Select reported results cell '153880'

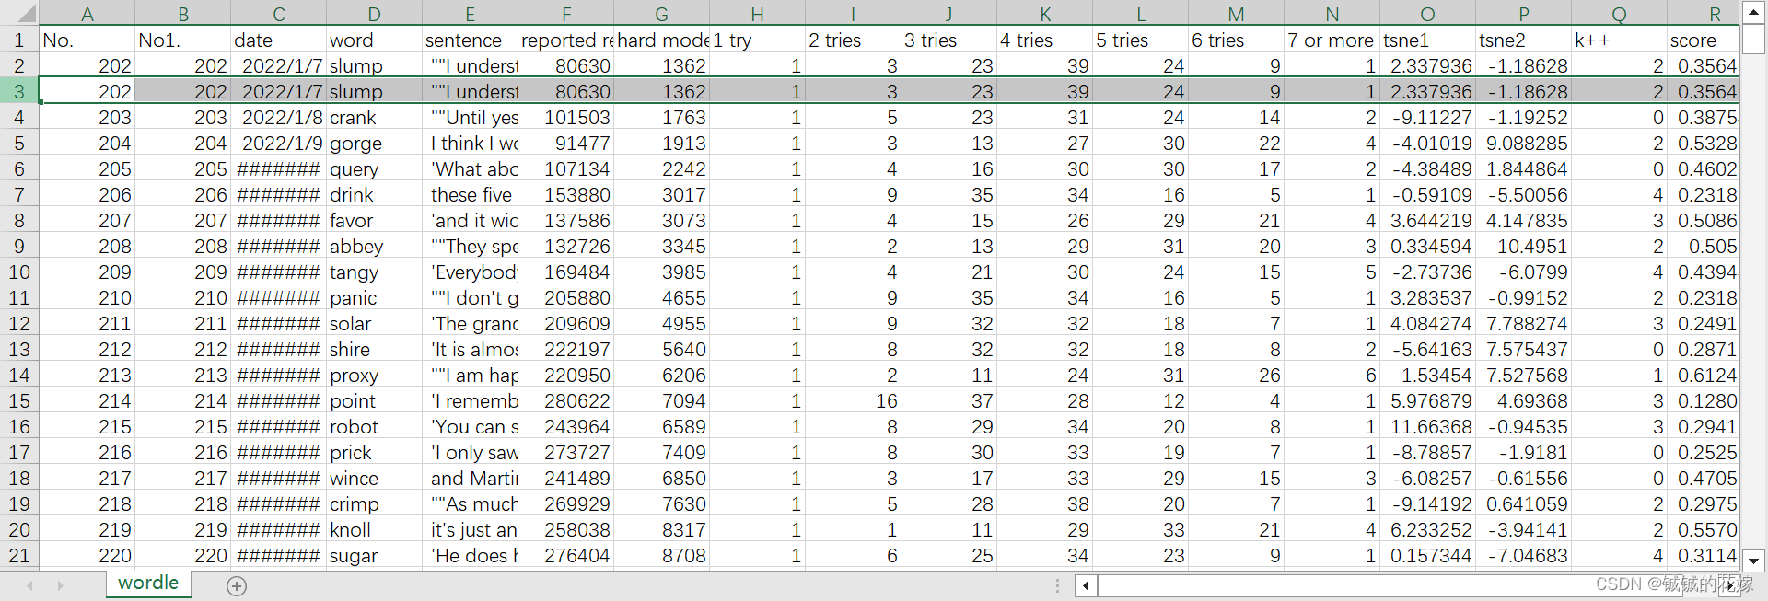pyautogui.click(x=566, y=194)
